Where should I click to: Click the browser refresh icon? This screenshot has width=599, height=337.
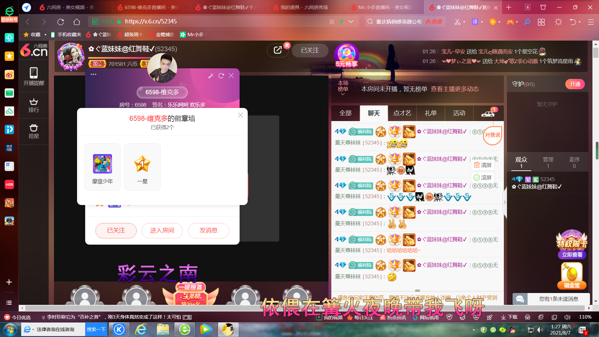(x=61, y=22)
